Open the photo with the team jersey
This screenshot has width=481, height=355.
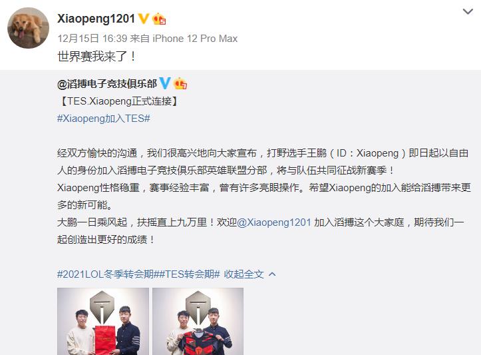(198, 321)
